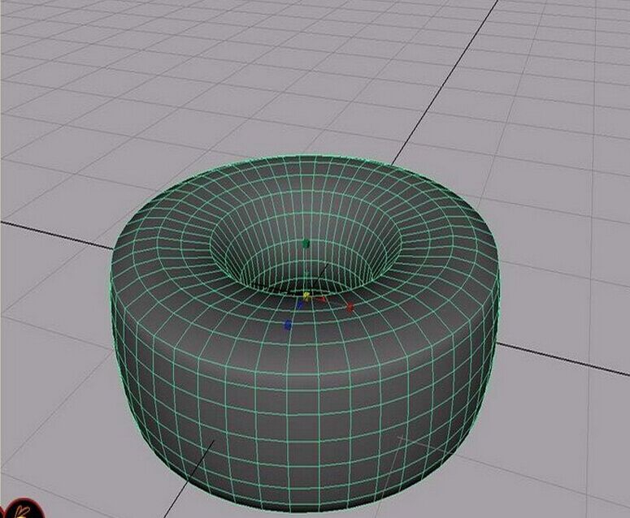Select the wireframe torus mesh in viewport
630x518 pixels.
tap(305, 333)
